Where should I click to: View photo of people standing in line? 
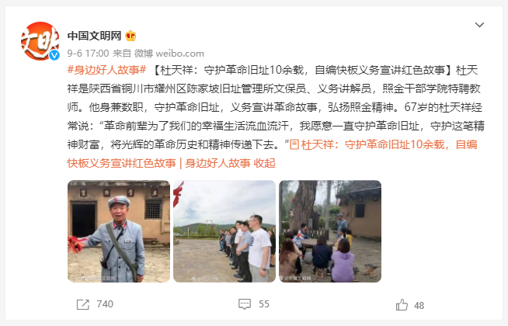224,231
